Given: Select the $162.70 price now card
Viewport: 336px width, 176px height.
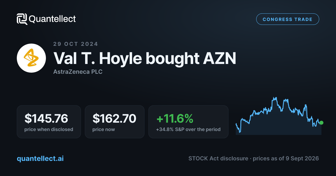Looking at the screenshot, I should pyautogui.click(x=115, y=122).
